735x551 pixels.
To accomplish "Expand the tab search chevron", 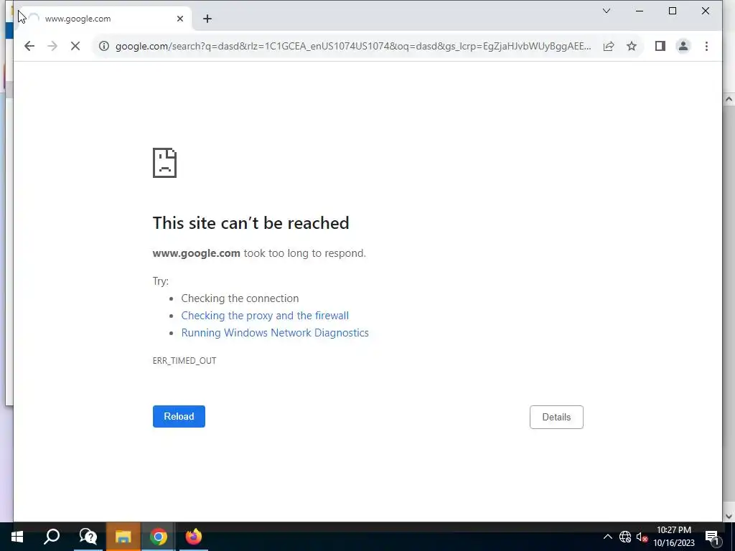I will [x=606, y=11].
